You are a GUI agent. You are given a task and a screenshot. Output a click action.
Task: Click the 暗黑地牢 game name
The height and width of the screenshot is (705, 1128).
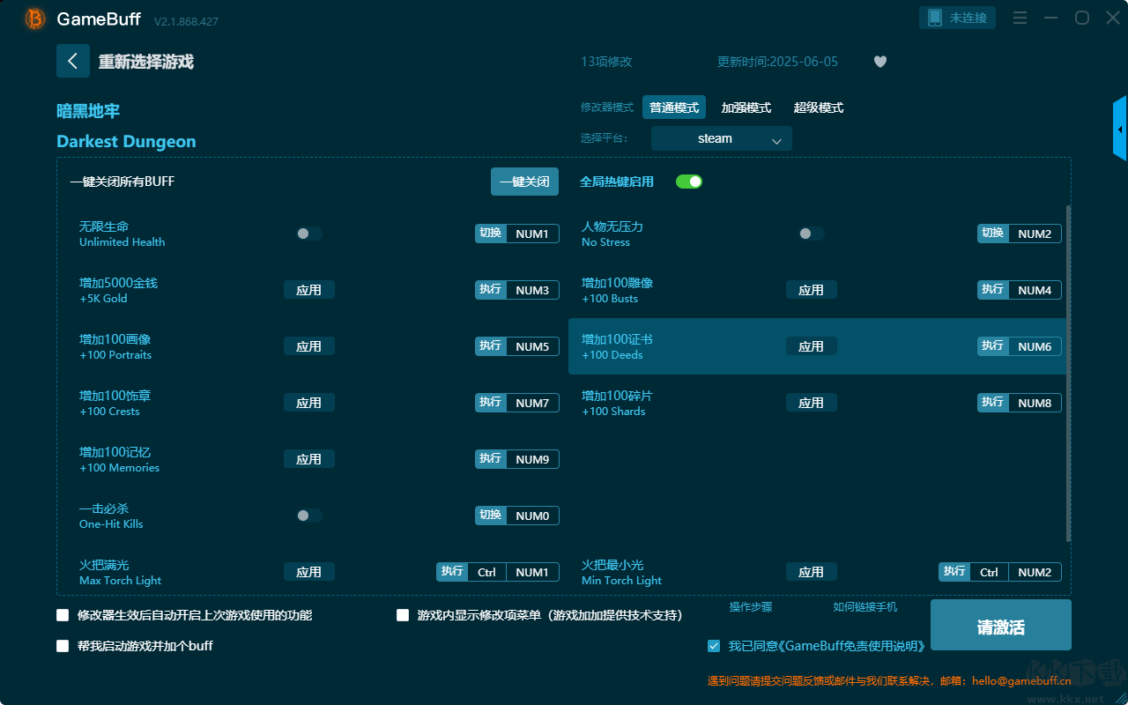(88, 111)
